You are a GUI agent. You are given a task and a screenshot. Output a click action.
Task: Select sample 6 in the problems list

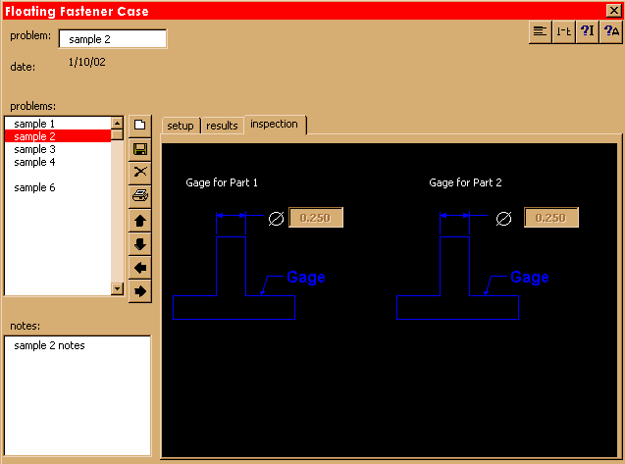pyautogui.click(x=34, y=187)
